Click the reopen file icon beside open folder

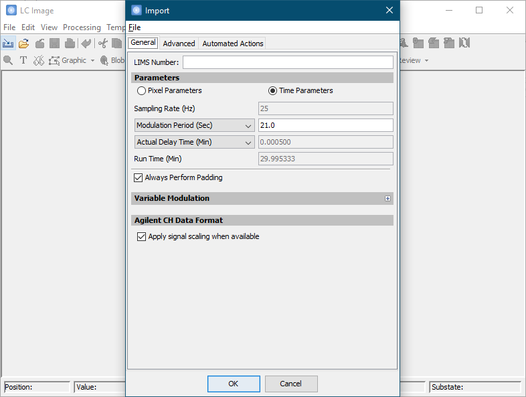point(39,44)
